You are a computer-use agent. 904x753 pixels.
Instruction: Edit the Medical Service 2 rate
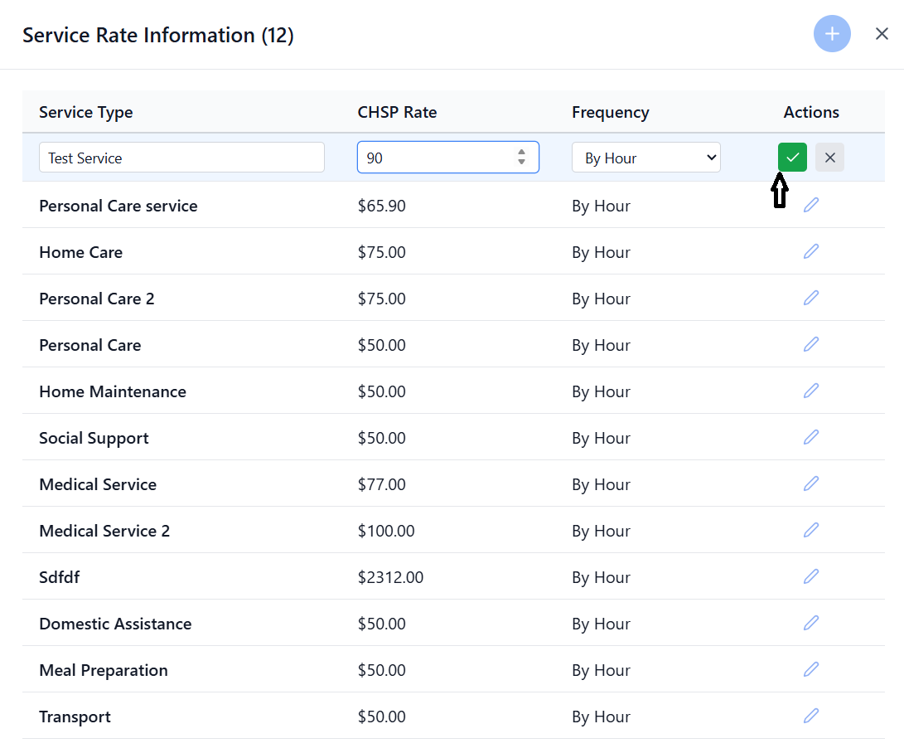tap(810, 530)
